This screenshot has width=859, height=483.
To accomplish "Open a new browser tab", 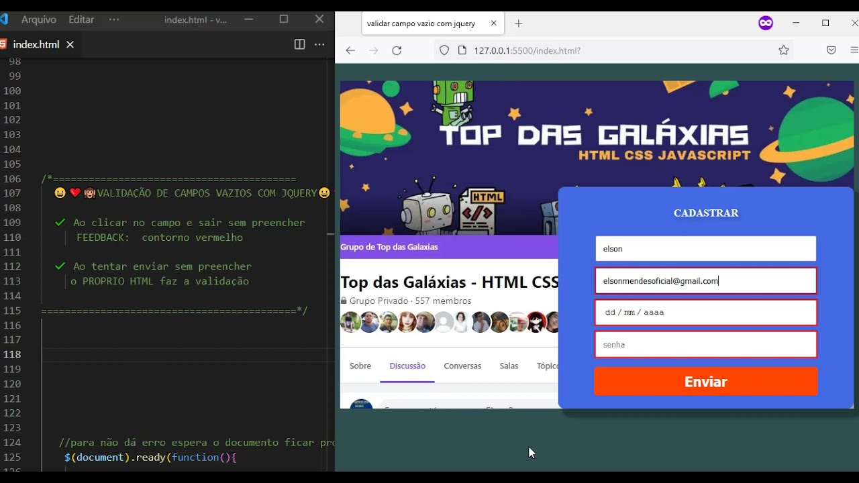I will tap(518, 23).
